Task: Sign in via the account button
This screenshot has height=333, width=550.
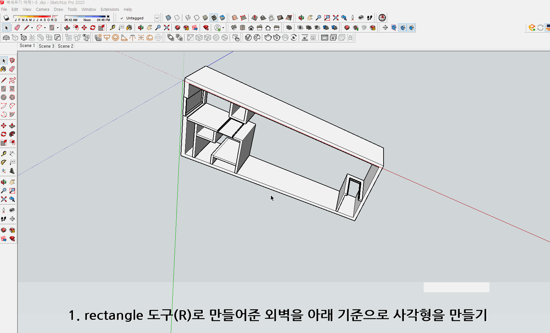Action: 217,28
